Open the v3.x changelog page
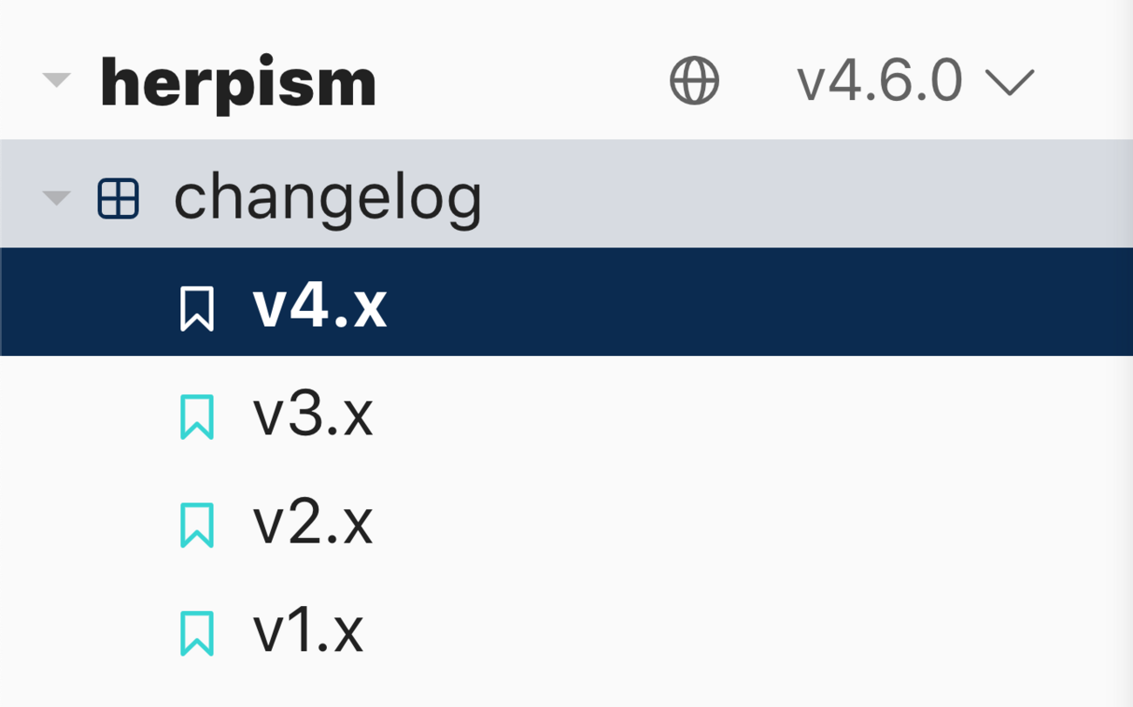 (x=313, y=414)
